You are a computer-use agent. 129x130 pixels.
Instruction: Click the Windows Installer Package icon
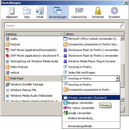[7, 84]
